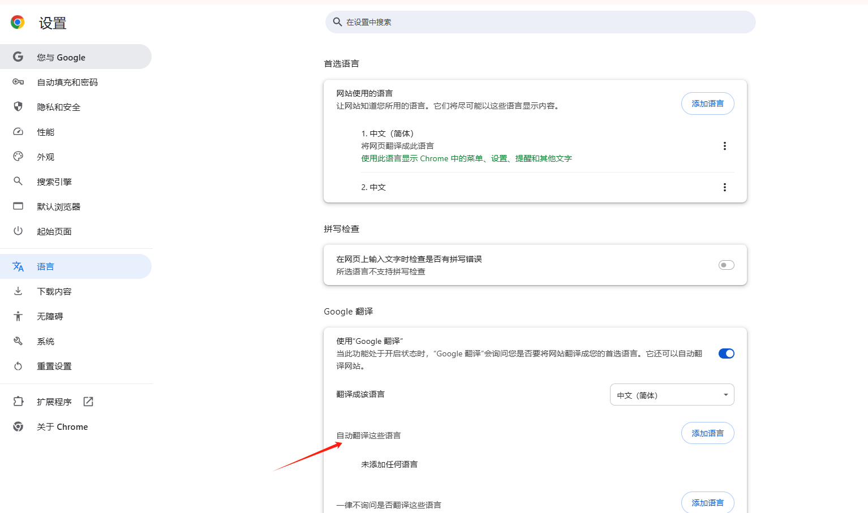The height and width of the screenshot is (513, 868).
Task: Select 性能 in the sidebar
Action: 76,132
